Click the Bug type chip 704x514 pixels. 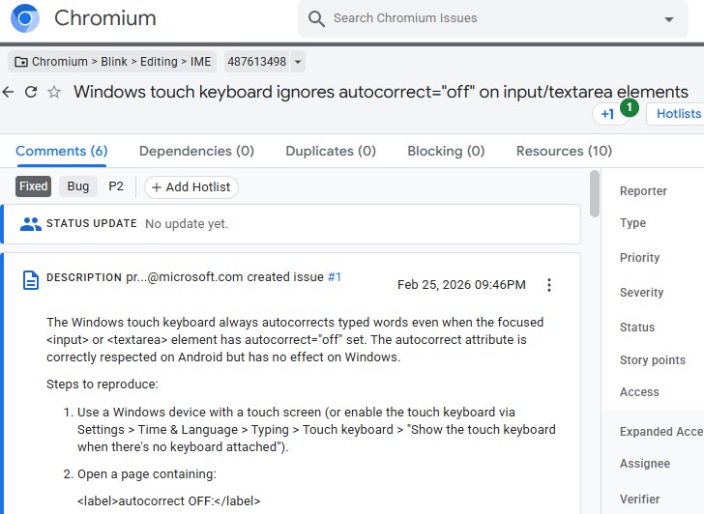click(x=78, y=186)
